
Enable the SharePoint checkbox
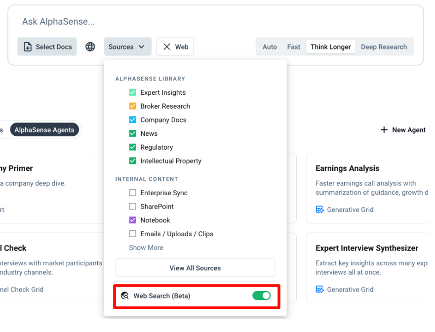click(132, 207)
